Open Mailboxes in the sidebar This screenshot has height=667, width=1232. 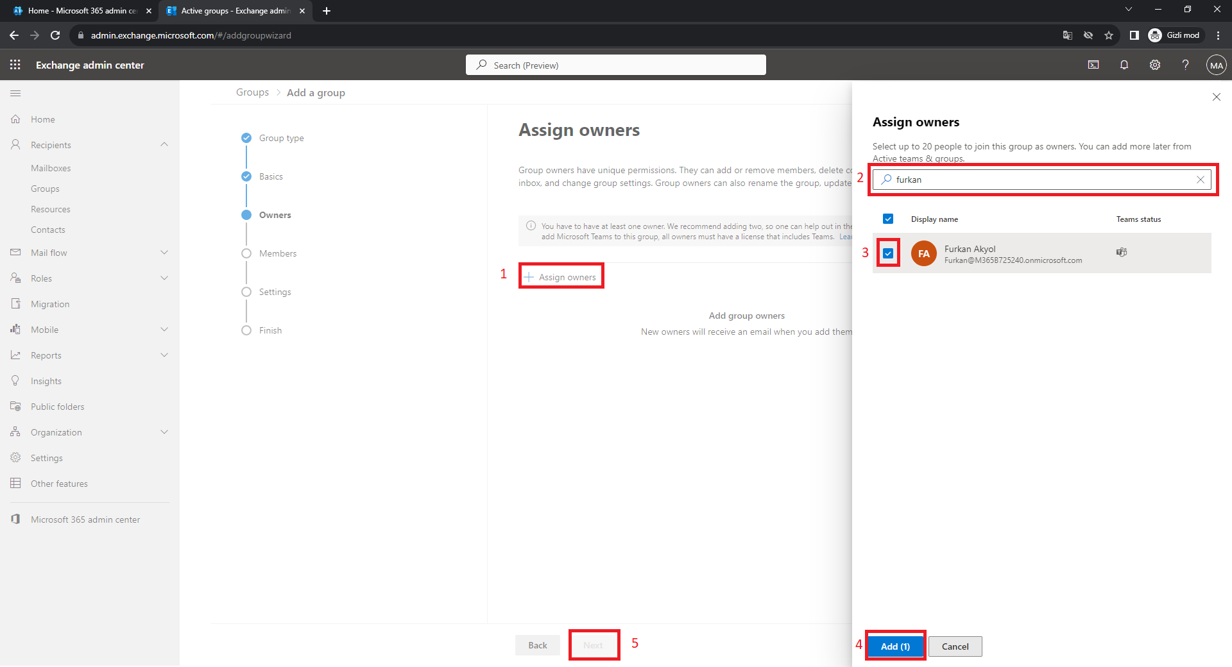click(x=51, y=168)
